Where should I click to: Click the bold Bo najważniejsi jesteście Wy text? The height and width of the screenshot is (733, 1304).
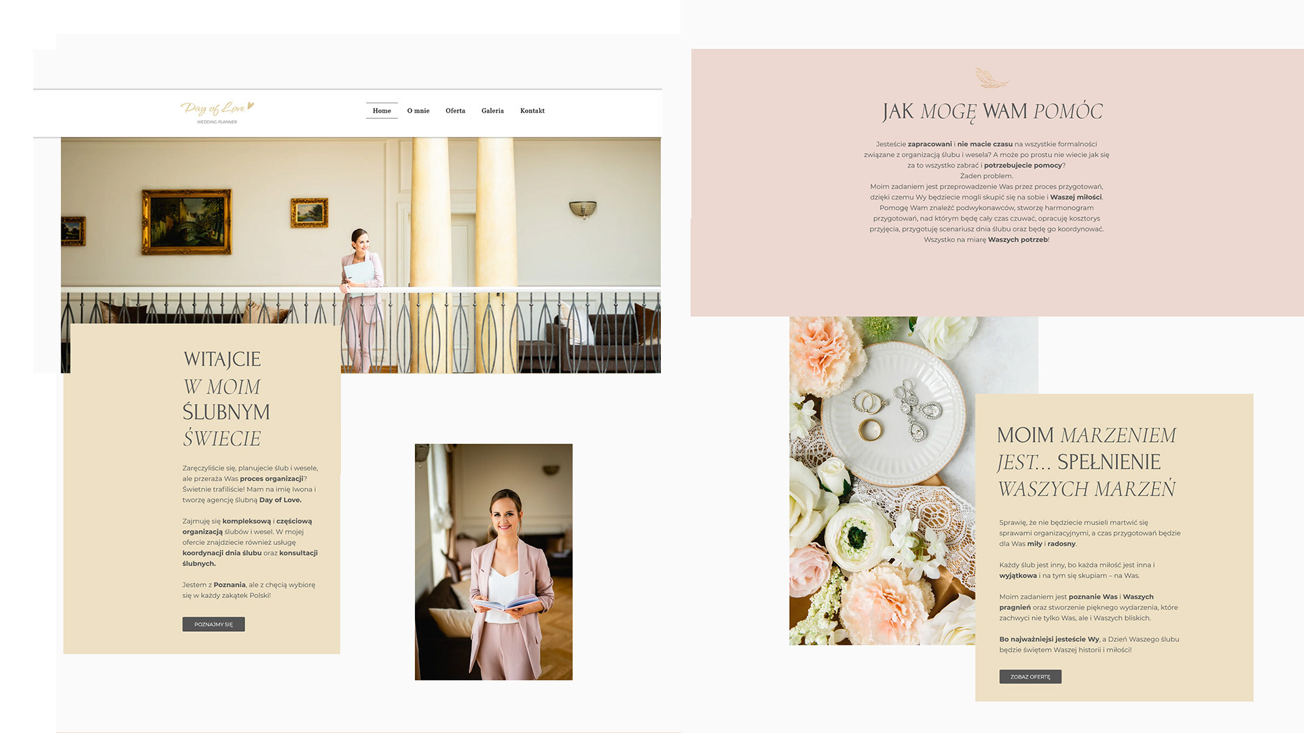coord(1049,639)
